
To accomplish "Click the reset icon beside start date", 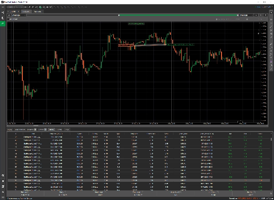I will [x=9, y=15].
